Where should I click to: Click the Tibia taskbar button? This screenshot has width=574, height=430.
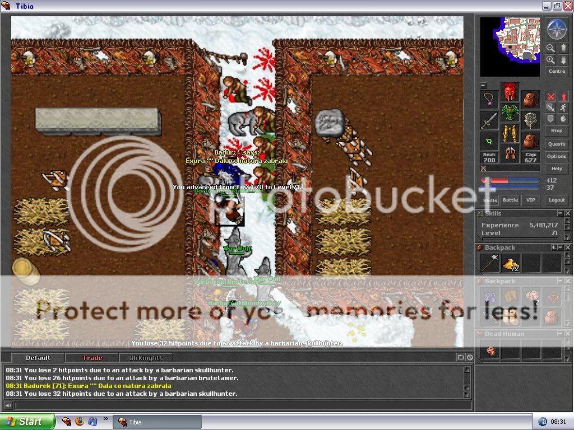pos(157,422)
